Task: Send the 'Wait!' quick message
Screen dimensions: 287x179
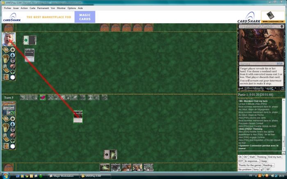Action: 252,157
